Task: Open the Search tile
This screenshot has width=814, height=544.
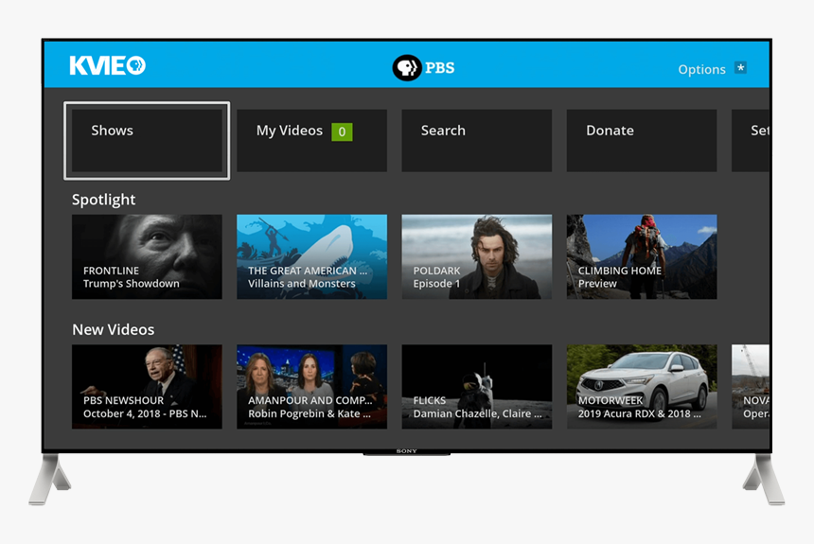Action: (x=477, y=141)
